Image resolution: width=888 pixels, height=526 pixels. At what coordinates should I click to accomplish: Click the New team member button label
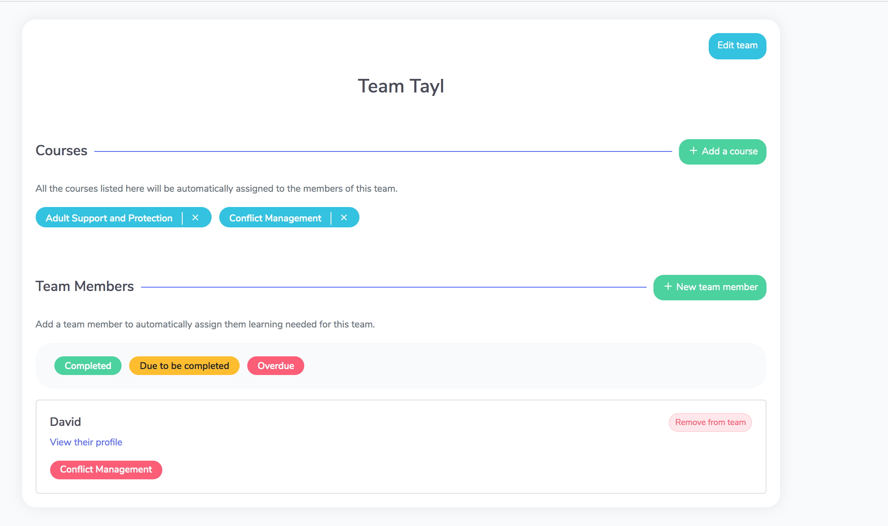717,287
